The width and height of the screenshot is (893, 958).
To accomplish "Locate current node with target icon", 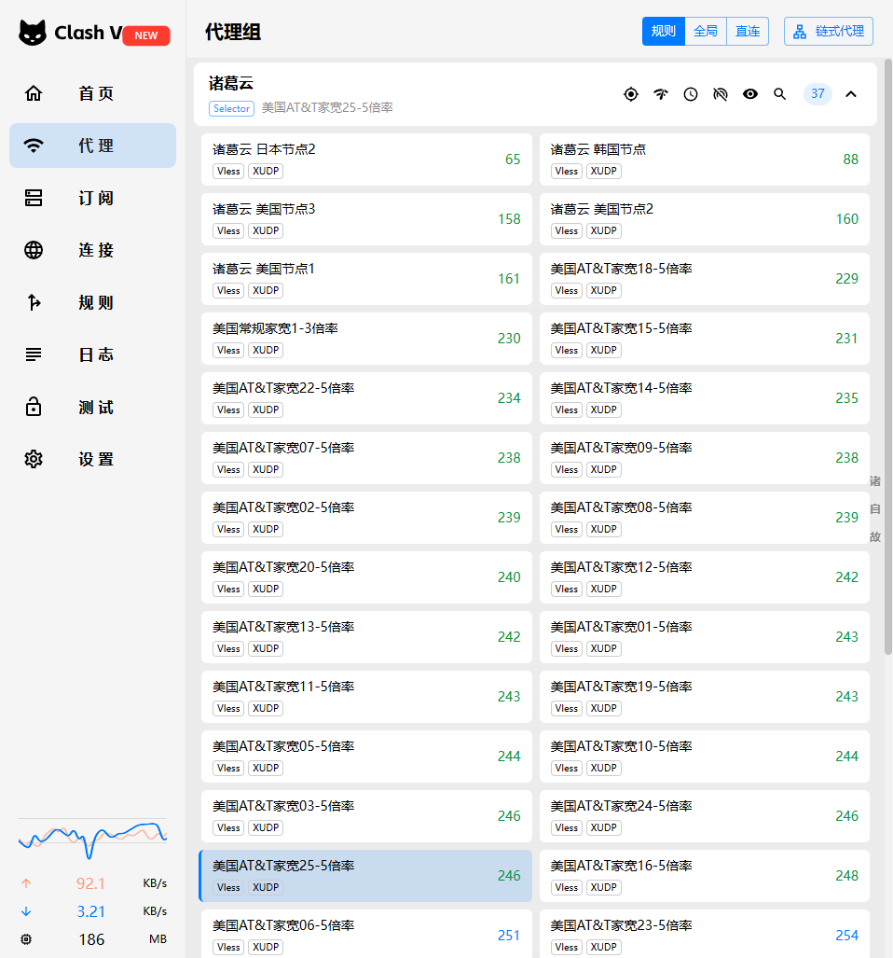I will point(631,94).
